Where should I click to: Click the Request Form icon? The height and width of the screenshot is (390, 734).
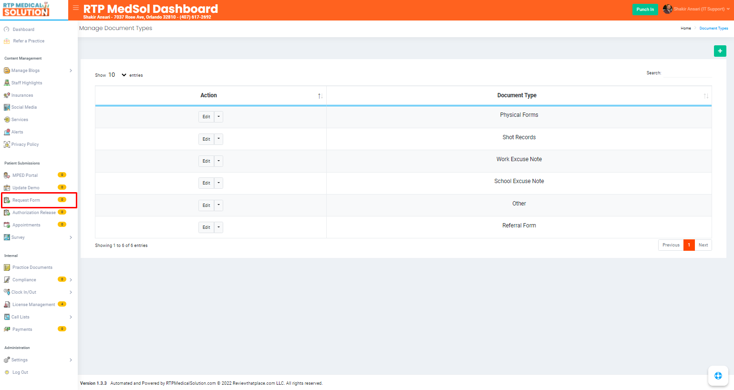point(7,200)
